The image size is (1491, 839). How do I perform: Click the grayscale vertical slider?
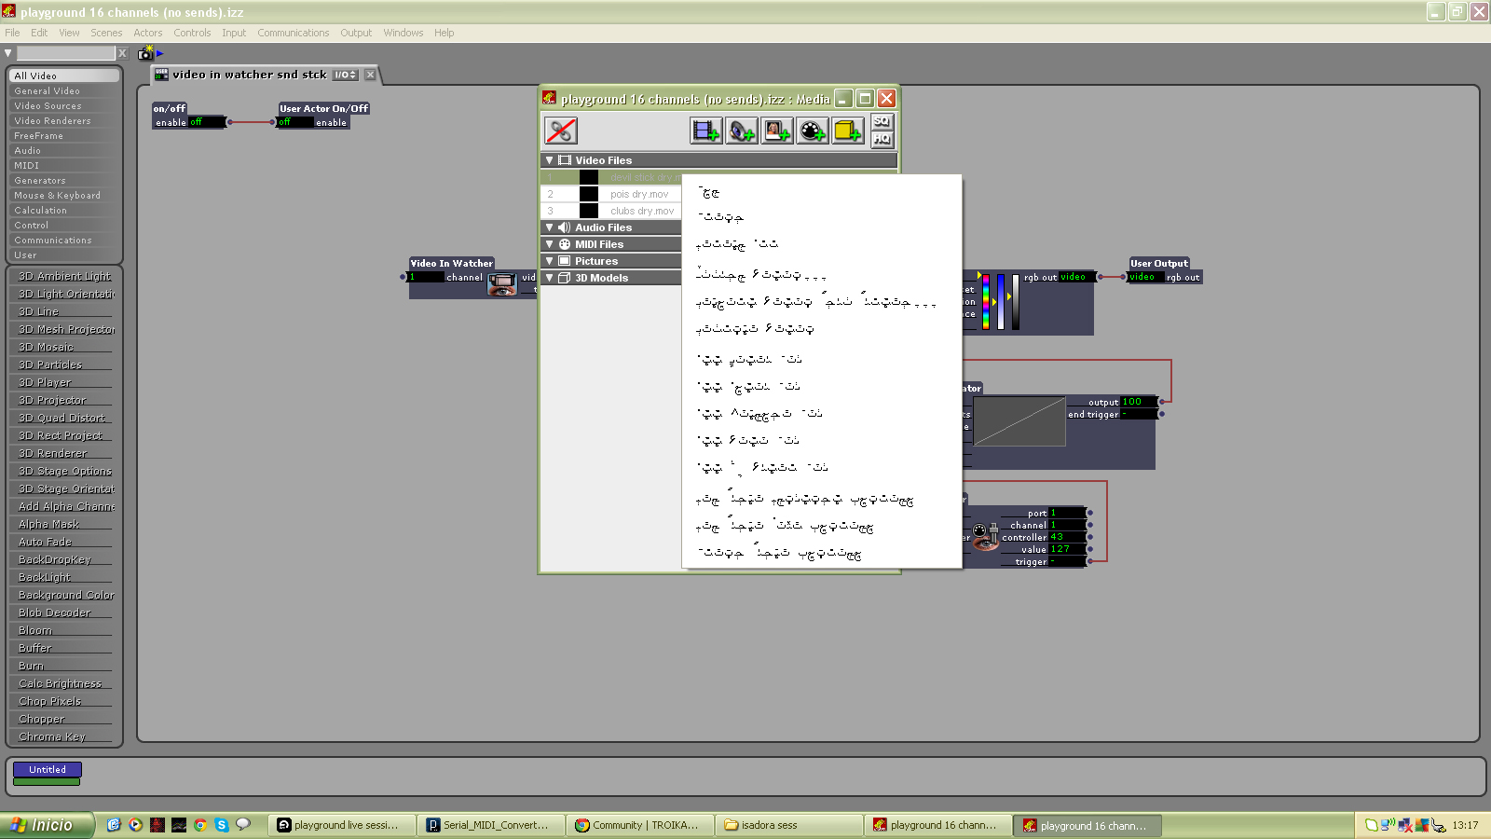tap(1016, 302)
